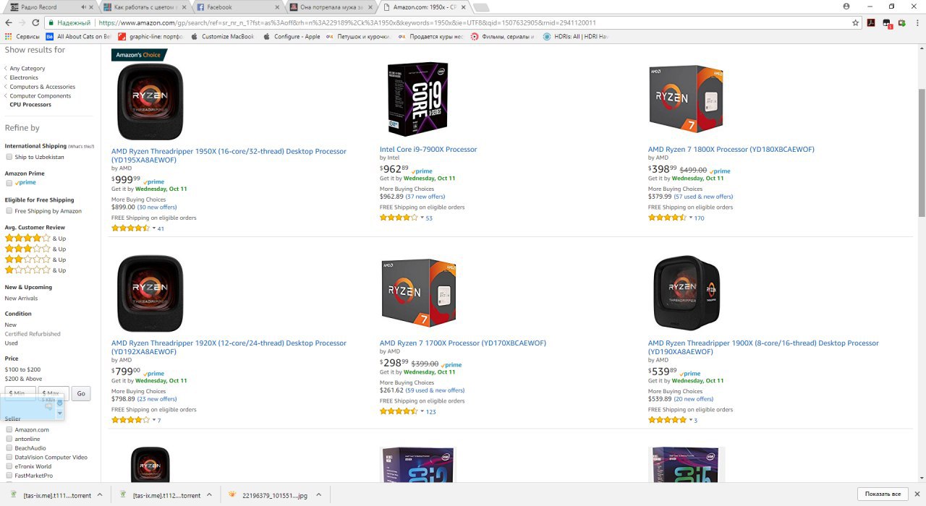Expand rating breakdown for 1920X (7 reviews)
926x506 pixels.
tap(154, 420)
